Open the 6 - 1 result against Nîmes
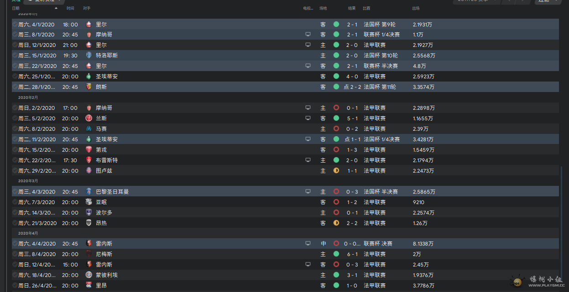 coord(352,254)
